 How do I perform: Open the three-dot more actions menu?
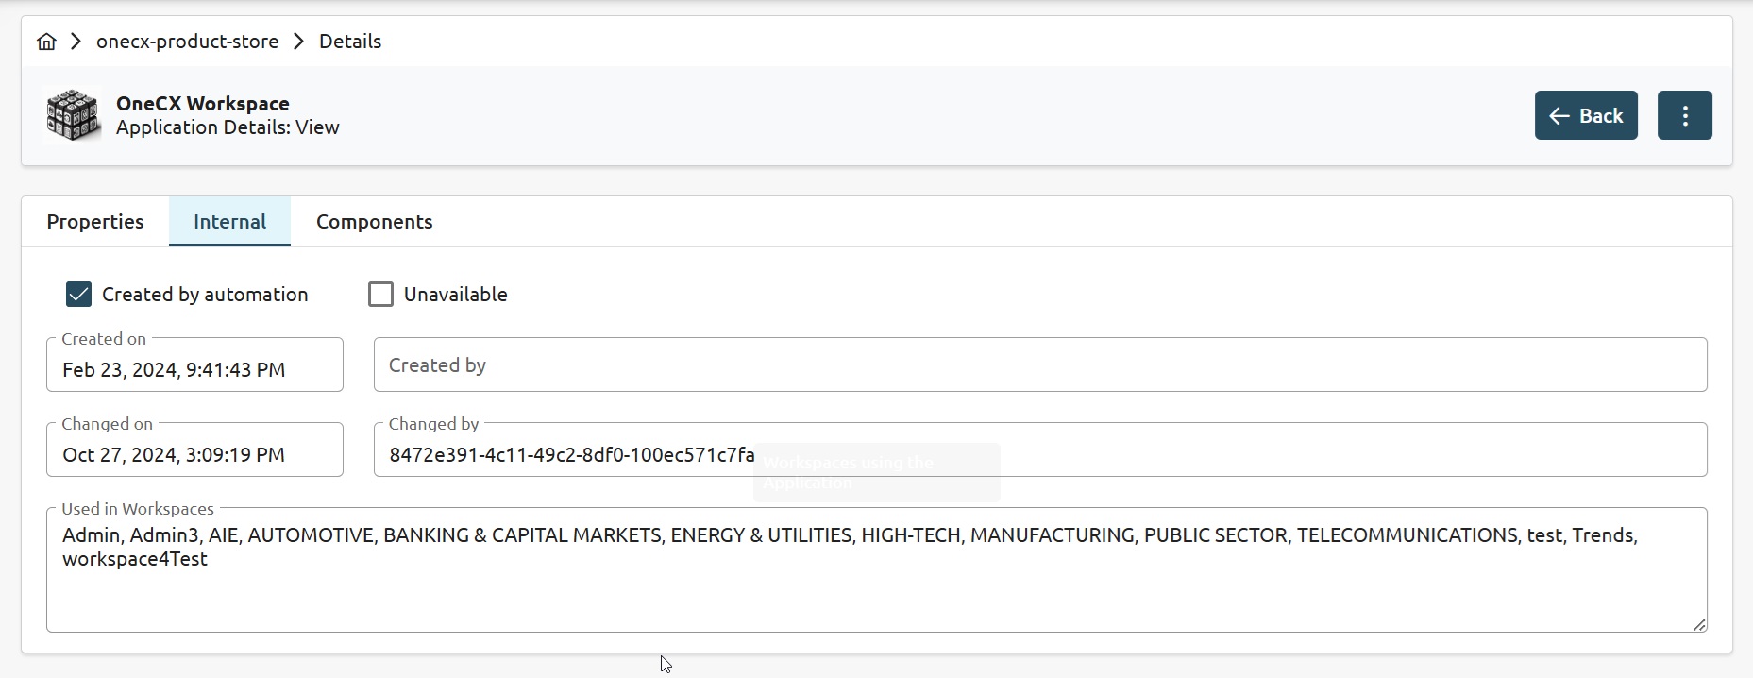[x=1684, y=115]
